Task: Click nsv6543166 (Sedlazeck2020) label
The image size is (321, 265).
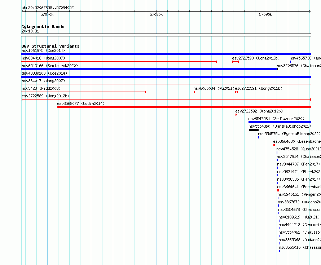Action: (x=50, y=66)
